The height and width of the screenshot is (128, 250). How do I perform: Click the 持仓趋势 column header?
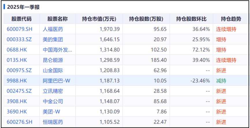coord(231,19)
